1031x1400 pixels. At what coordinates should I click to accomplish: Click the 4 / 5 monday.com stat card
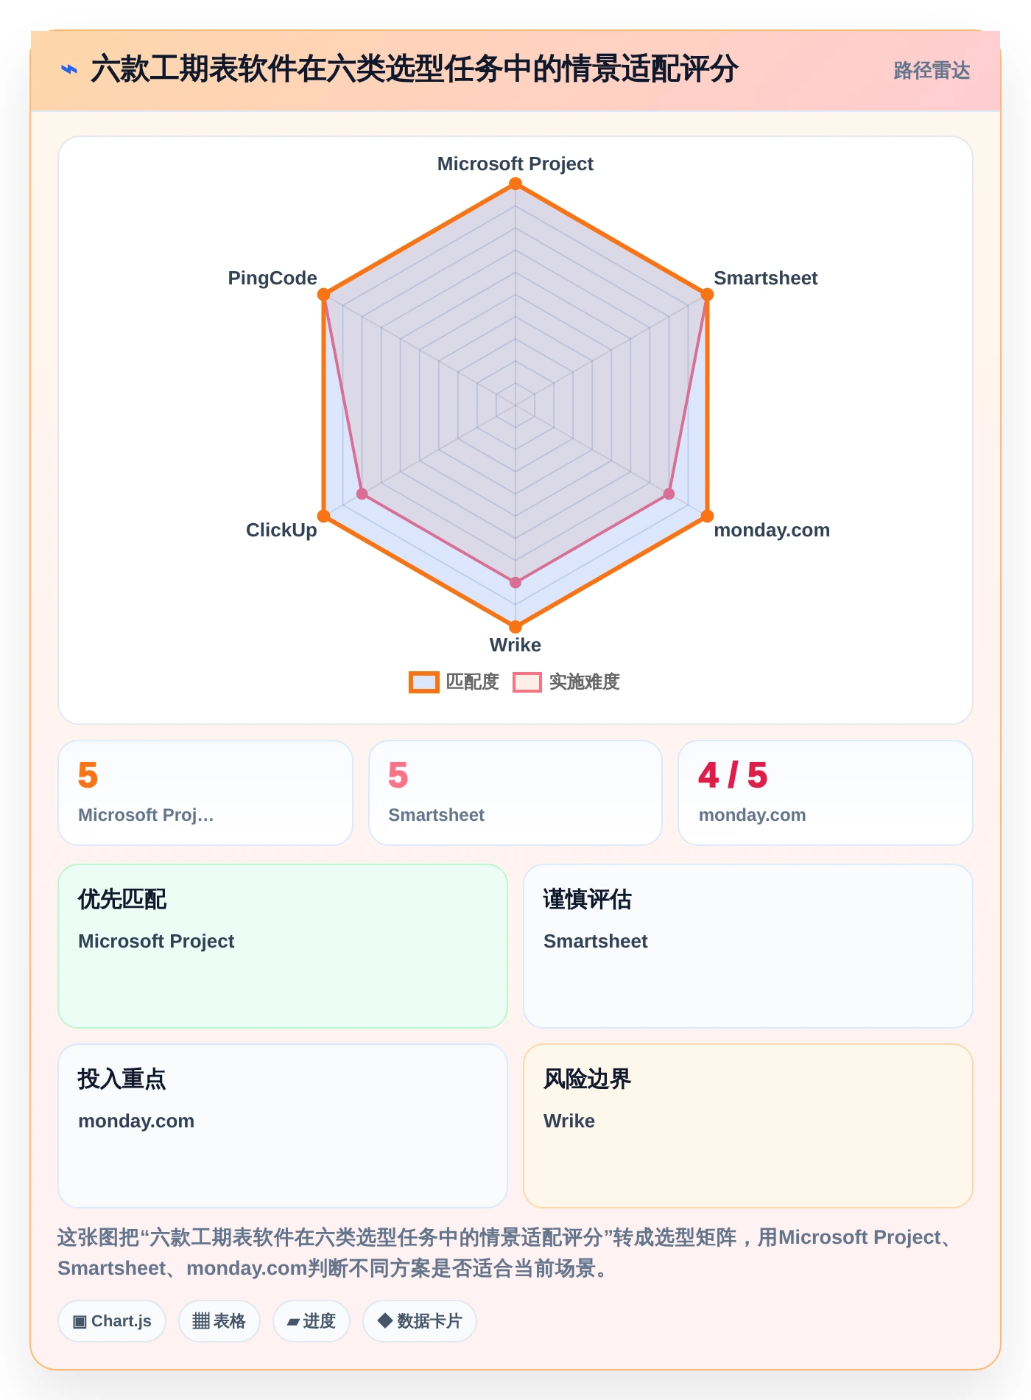(826, 793)
